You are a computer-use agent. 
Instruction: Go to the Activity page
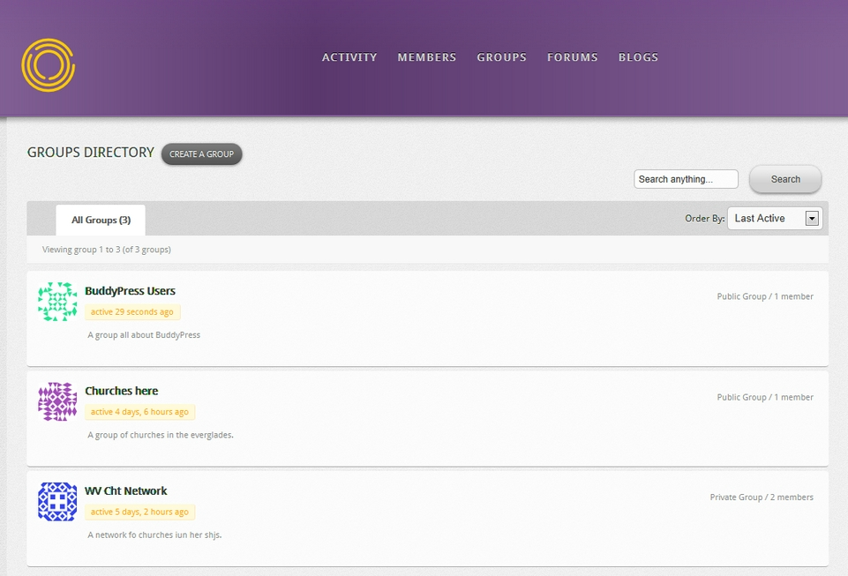(x=349, y=57)
